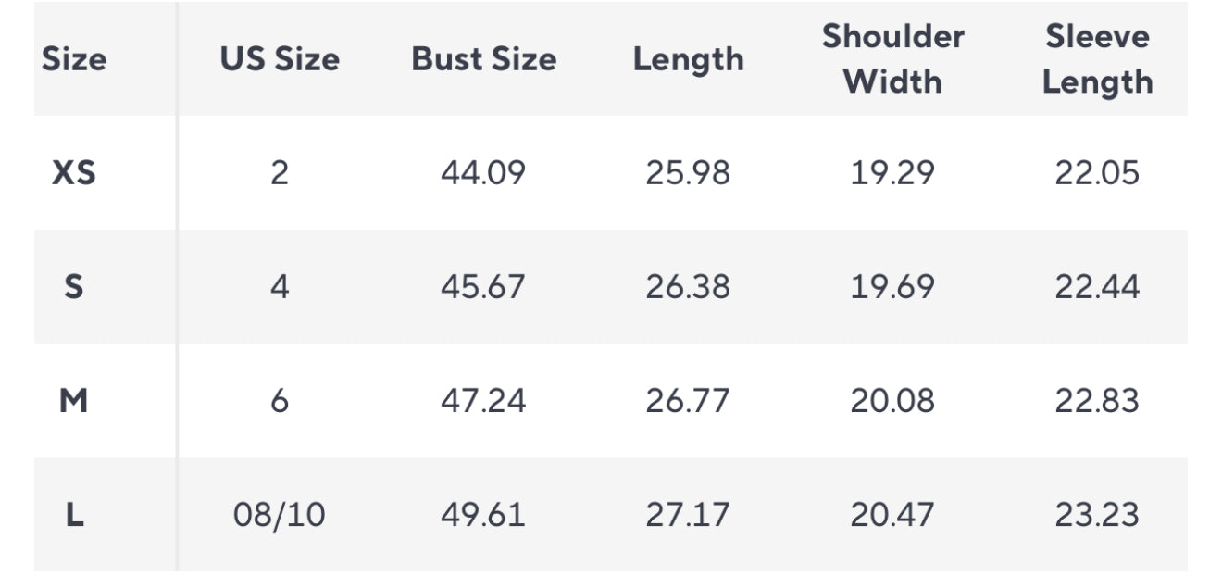Click the 20.08 shoulder width cell
Viewport: 1222px width, 576px height.
892,401
